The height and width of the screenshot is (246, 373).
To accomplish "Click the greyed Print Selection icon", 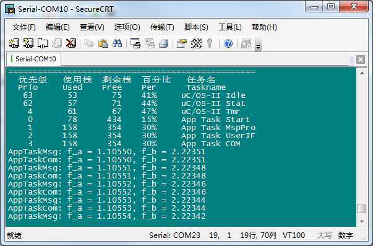I will pos(150,43).
